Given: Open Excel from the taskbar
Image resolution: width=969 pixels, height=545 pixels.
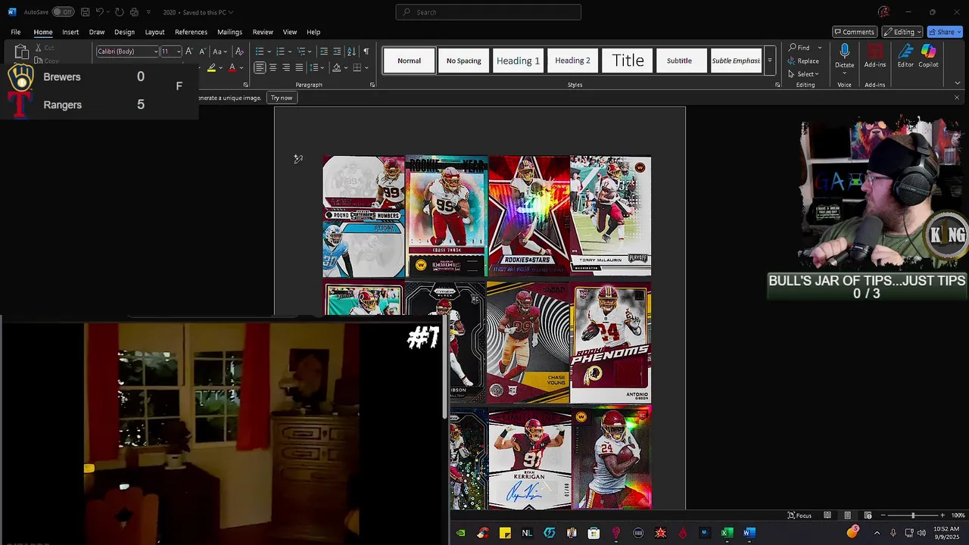Looking at the screenshot, I should pos(727,533).
